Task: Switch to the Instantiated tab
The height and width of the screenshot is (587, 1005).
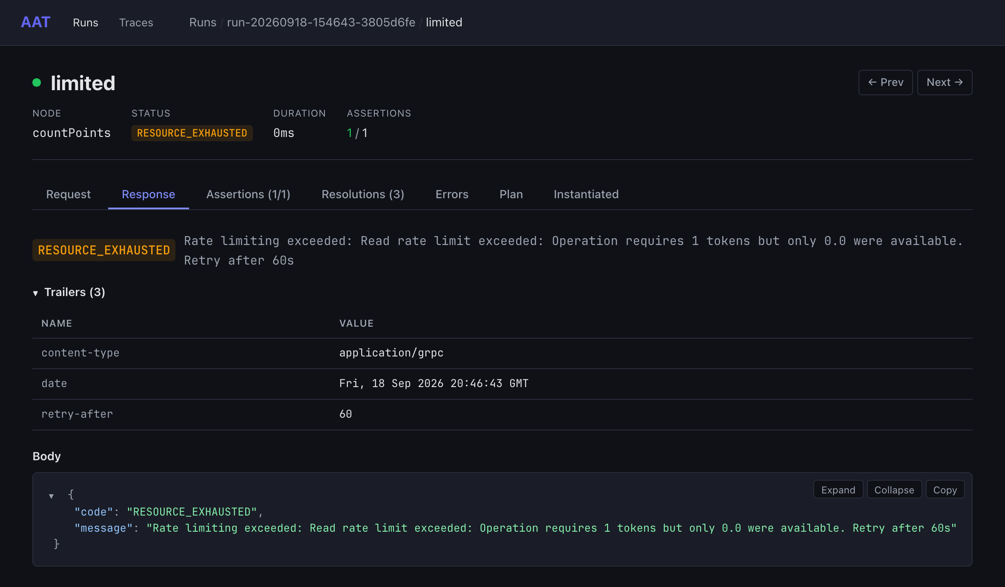Action: point(586,194)
